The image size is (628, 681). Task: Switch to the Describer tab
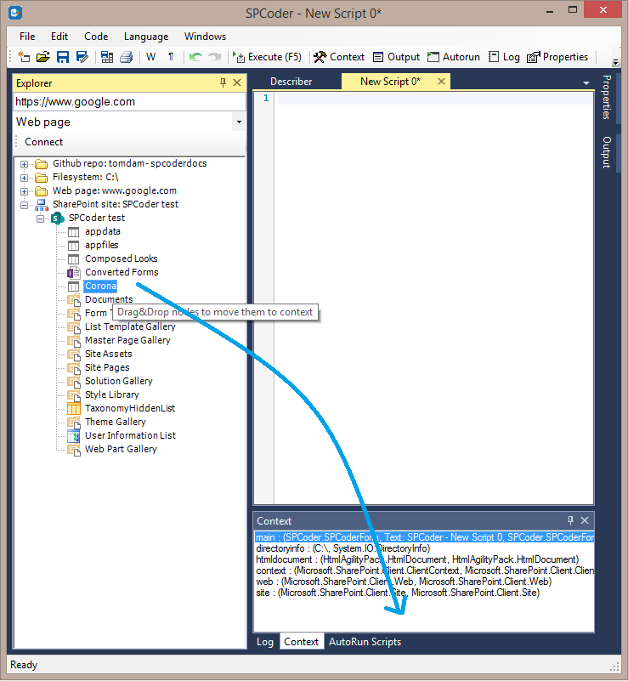coord(291,82)
